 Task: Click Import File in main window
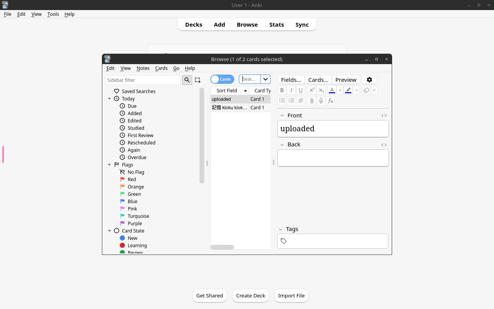(291, 295)
